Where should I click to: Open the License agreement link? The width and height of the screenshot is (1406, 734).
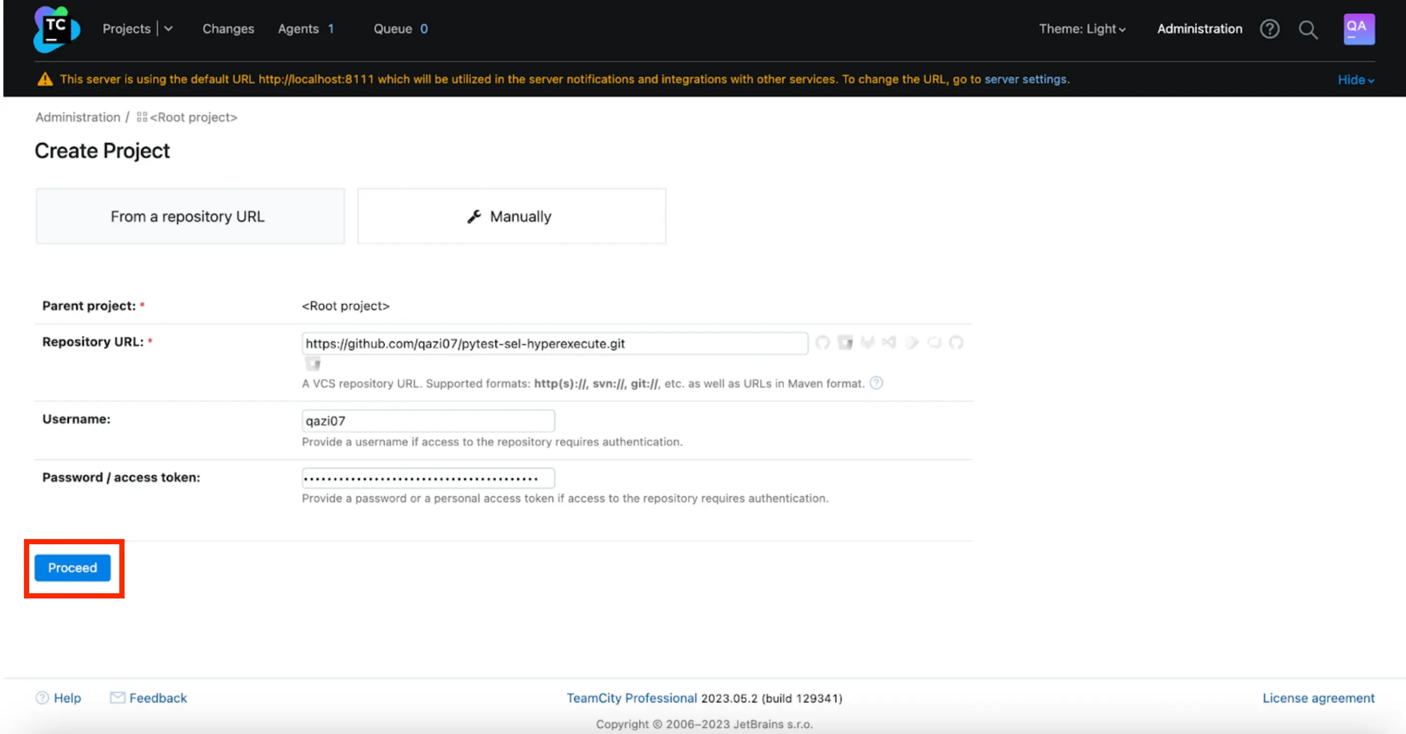tap(1318, 698)
